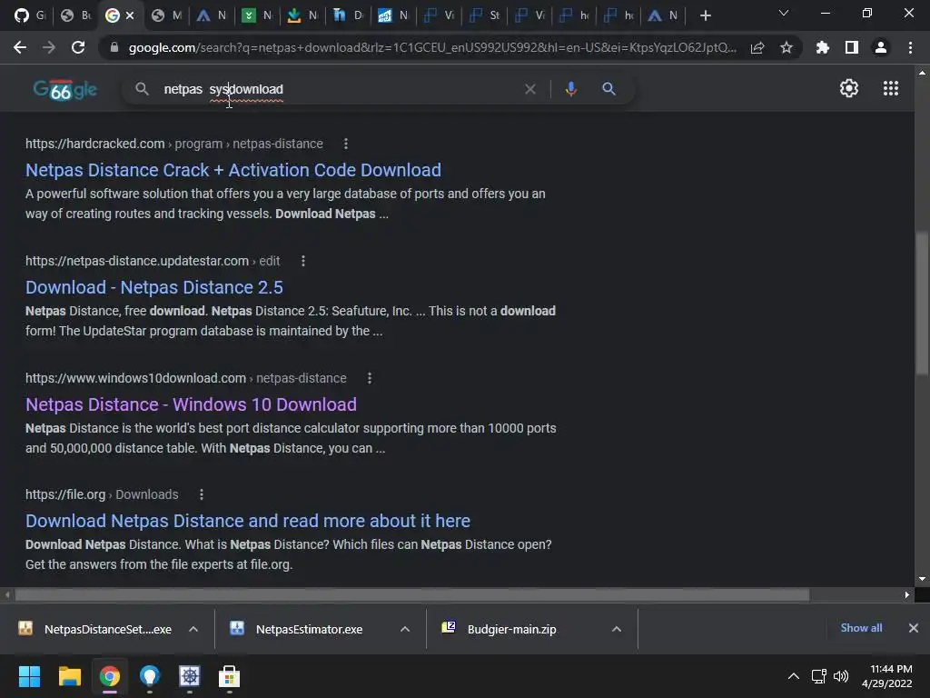Open Google quick settings gear
Viewport: 930px width, 698px height.
(849, 88)
